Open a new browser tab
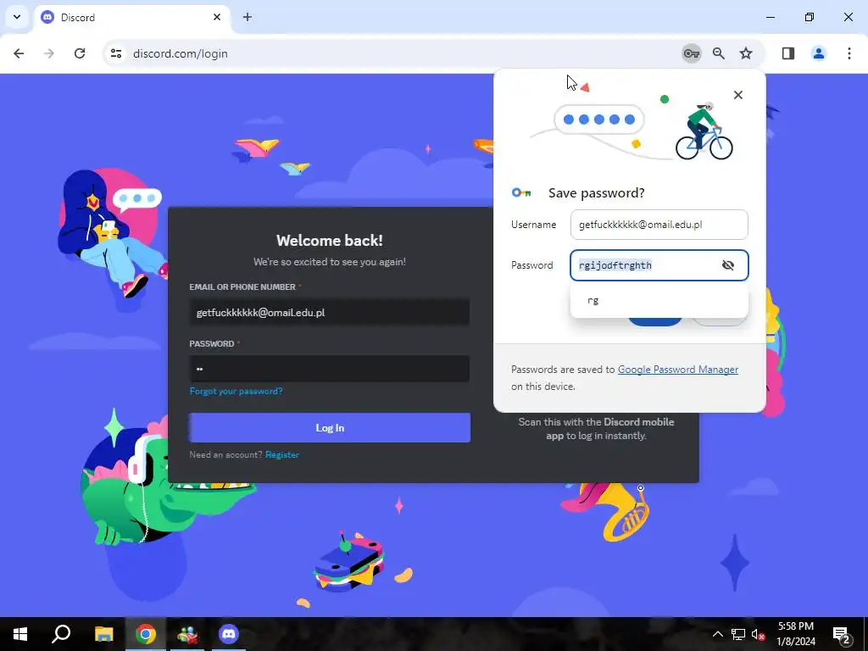Viewport: 868px width, 651px height. point(248,17)
